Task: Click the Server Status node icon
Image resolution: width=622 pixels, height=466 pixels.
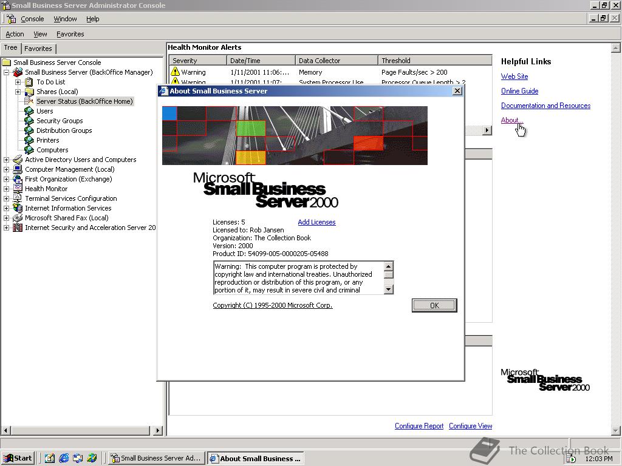Action: [x=29, y=101]
